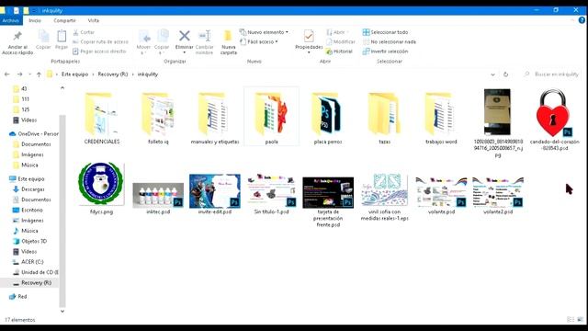The image size is (588, 331).
Task: Open Red in navigation pane
Action: (x=18, y=296)
